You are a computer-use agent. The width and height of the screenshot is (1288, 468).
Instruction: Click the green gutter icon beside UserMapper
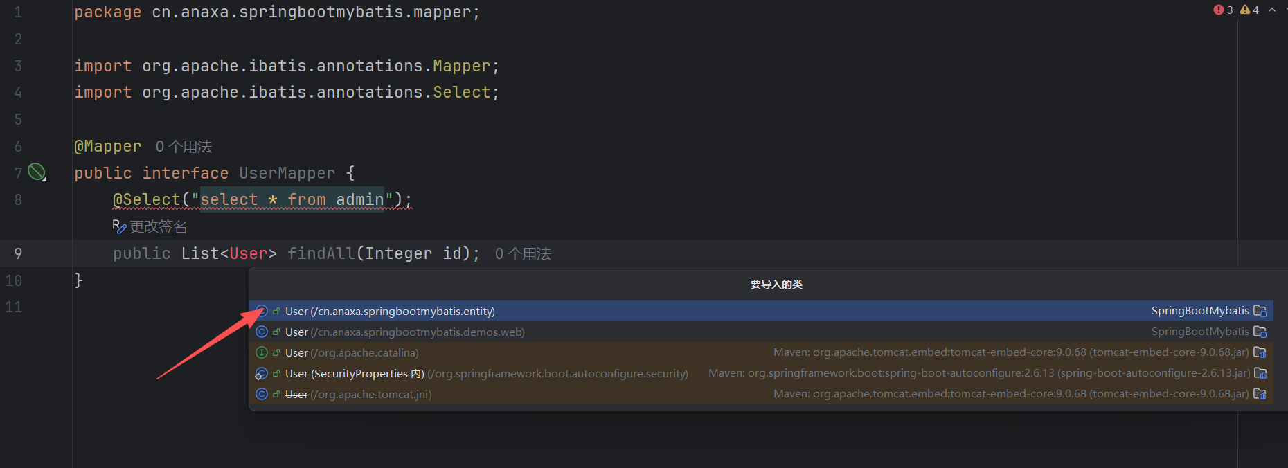click(x=37, y=172)
